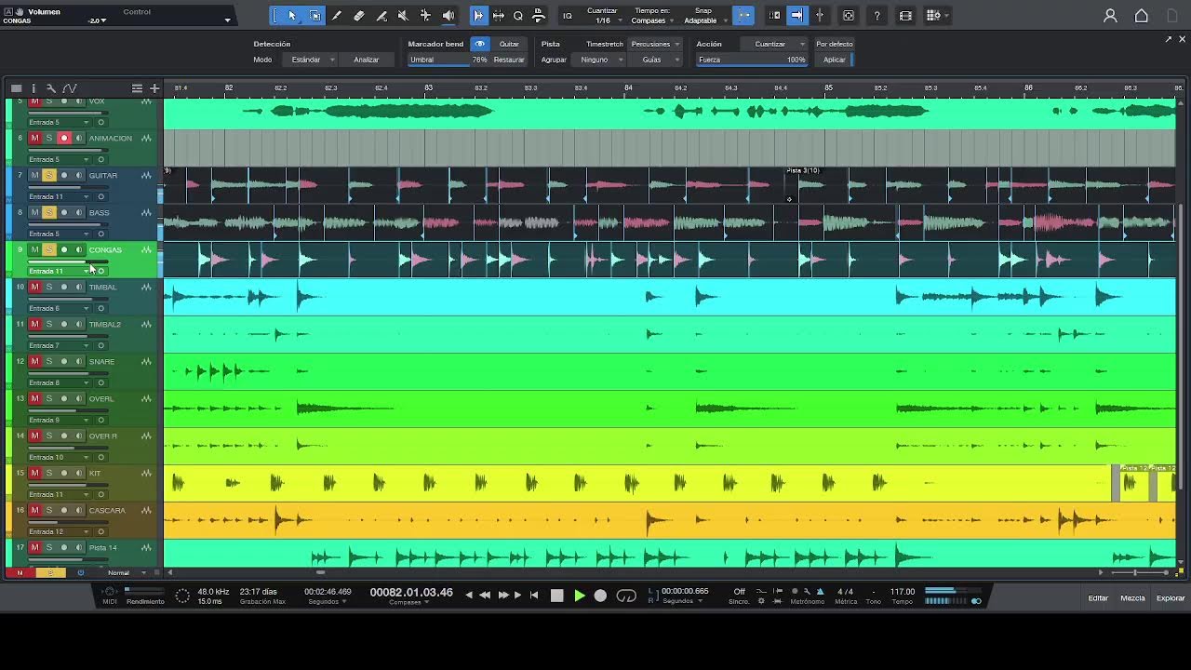1191x670 pixels.
Task: Open Snap Adaptable dropdown
Action: click(x=704, y=20)
